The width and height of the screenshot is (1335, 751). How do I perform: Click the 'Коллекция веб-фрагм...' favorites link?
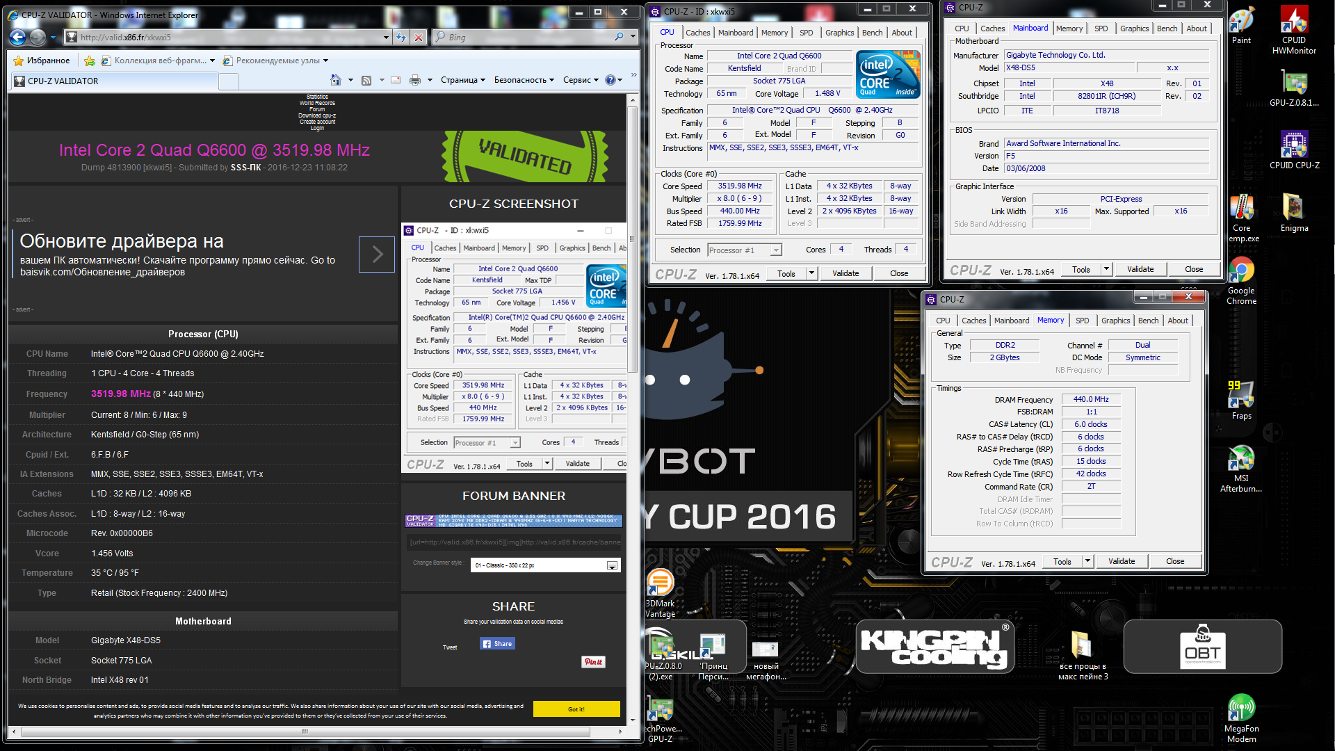coord(159,60)
